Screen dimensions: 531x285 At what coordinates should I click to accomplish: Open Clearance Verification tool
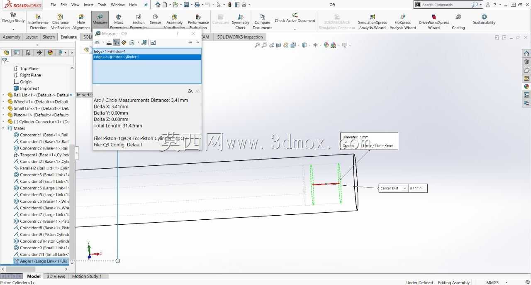tap(61, 22)
